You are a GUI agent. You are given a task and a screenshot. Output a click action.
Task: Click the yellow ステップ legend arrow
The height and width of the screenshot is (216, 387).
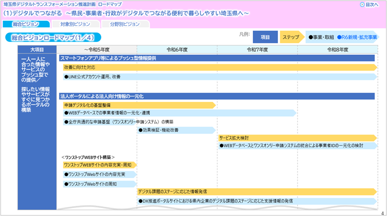pyautogui.click(x=291, y=37)
